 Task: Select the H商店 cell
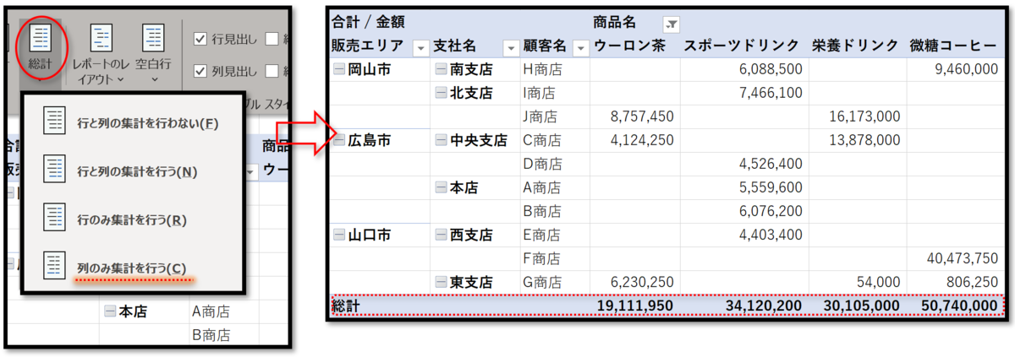(x=544, y=70)
